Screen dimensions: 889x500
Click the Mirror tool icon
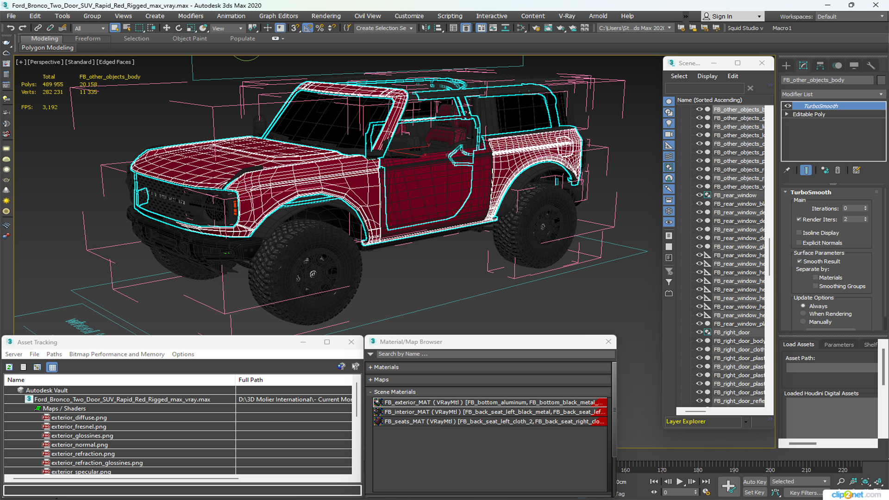(x=426, y=28)
